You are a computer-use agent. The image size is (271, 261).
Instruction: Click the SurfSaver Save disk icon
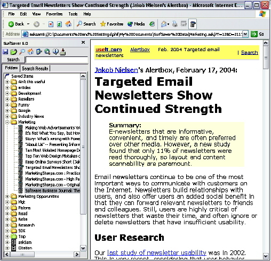[x=5, y=52]
